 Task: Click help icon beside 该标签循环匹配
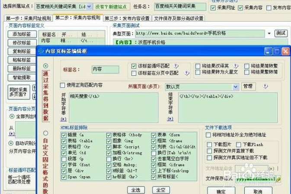coord(176,66)
